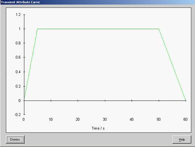Open Help for the curve dialog
The width and height of the screenshot is (195, 147).
(x=182, y=140)
